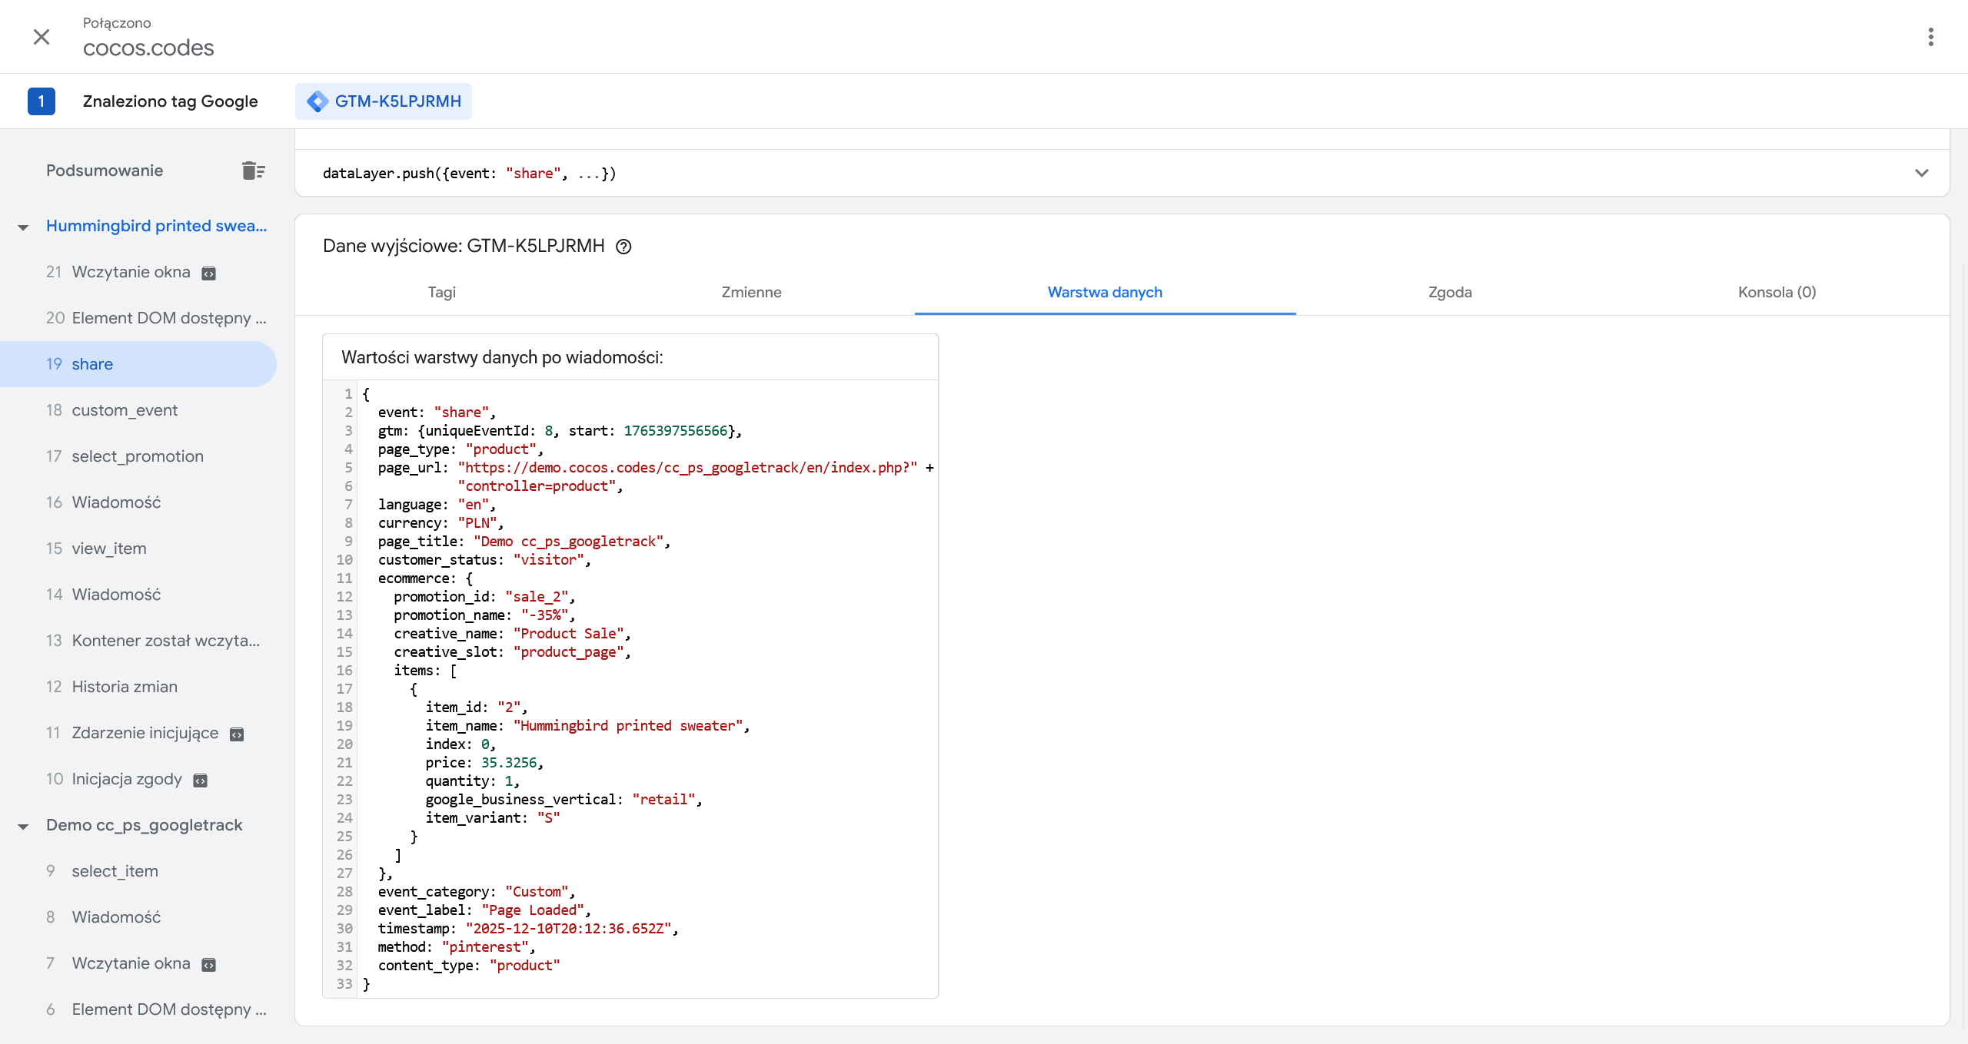Click code icon next to Zdarzenie inicjujące
Screen dimensions: 1968x1044
click(x=237, y=733)
